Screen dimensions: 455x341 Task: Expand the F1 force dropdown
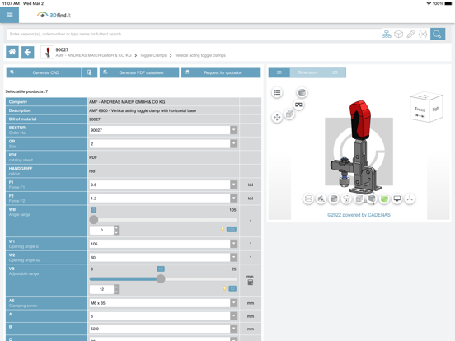click(x=234, y=185)
